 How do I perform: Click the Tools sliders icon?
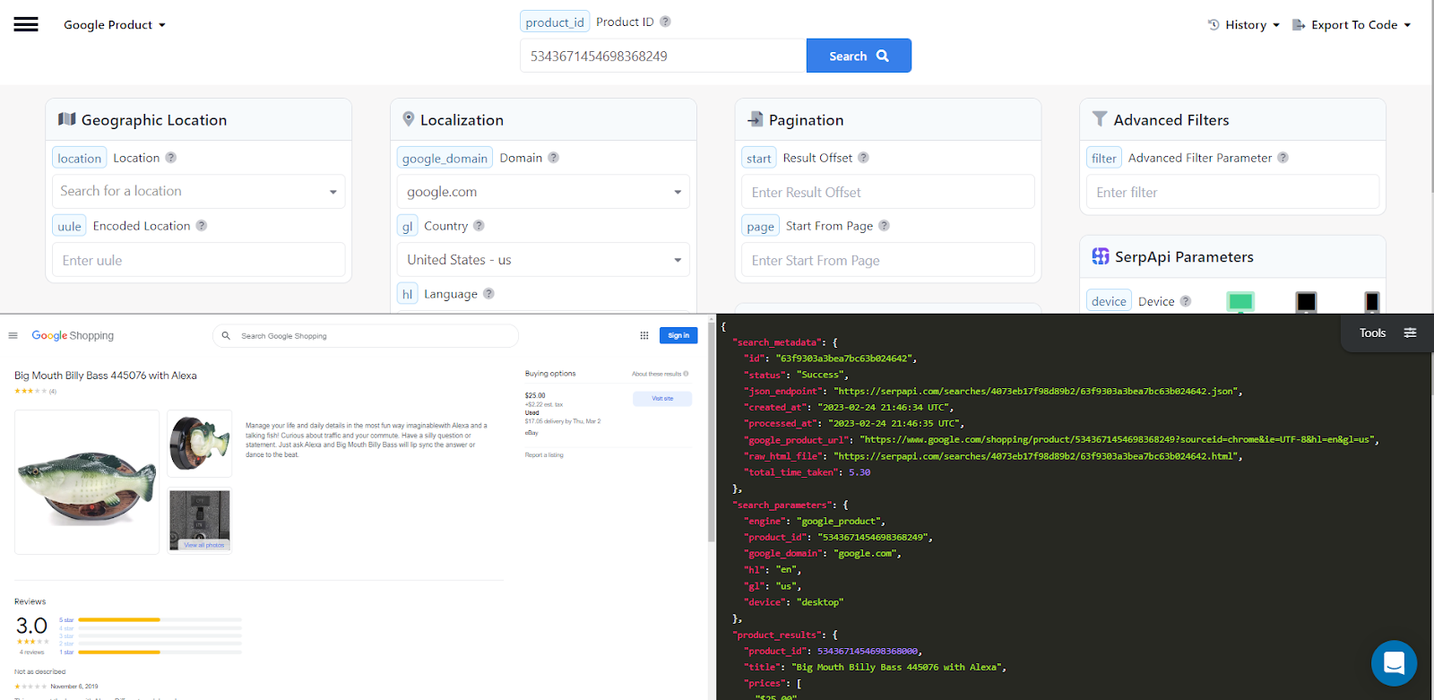click(1410, 333)
